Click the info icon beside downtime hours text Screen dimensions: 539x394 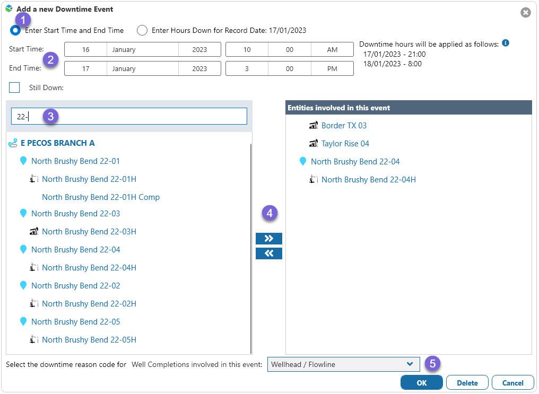pyautogui.click(x=506, y=43)
